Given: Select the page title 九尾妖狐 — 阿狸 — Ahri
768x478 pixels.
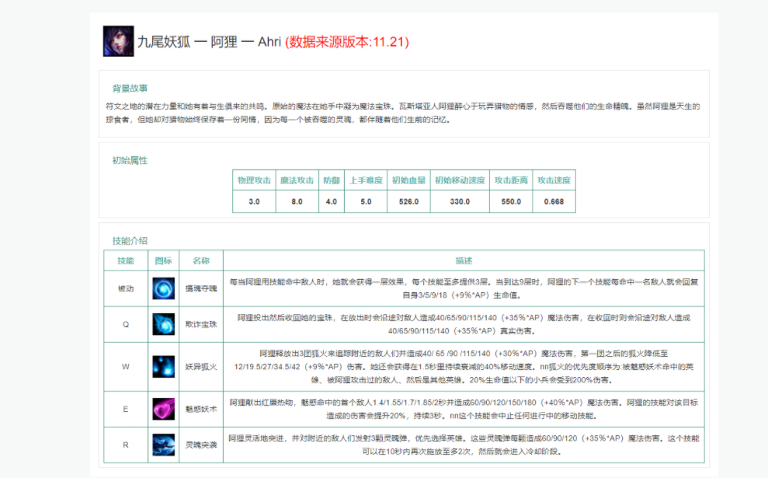Looking at the screenshot, I should pos(209,42).
